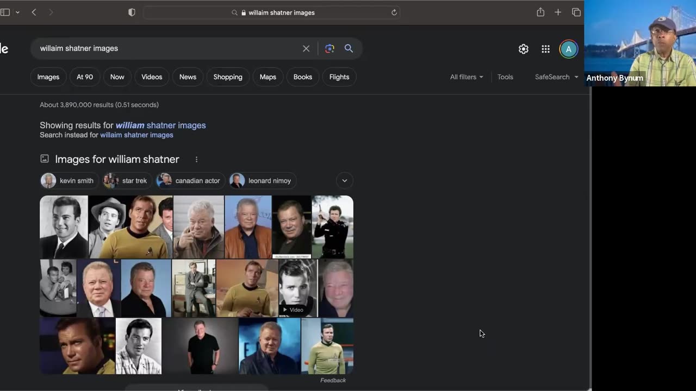Switch to the Videos tab

click(152, 77)
